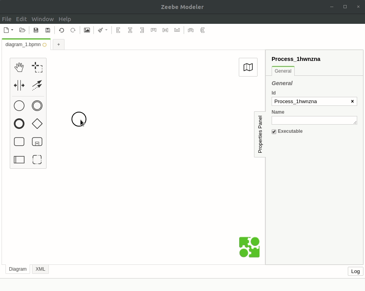Select the Start Event palette shape
The image size is (365, 291).
pyautogui.click(x=19, y=105)
